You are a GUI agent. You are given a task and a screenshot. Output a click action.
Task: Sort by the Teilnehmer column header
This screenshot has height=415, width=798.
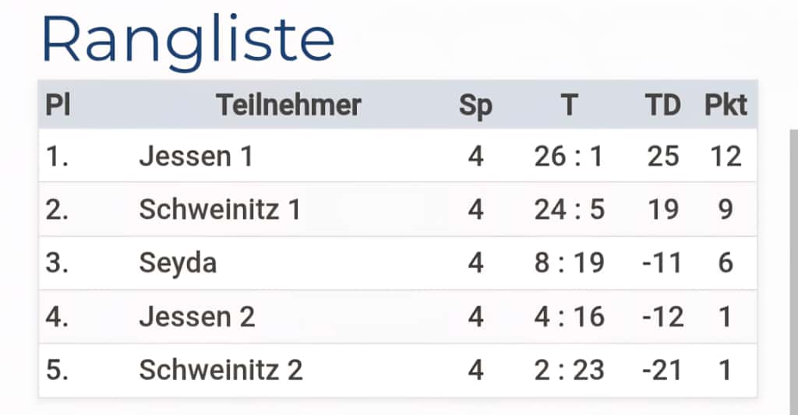pos(288,104)
